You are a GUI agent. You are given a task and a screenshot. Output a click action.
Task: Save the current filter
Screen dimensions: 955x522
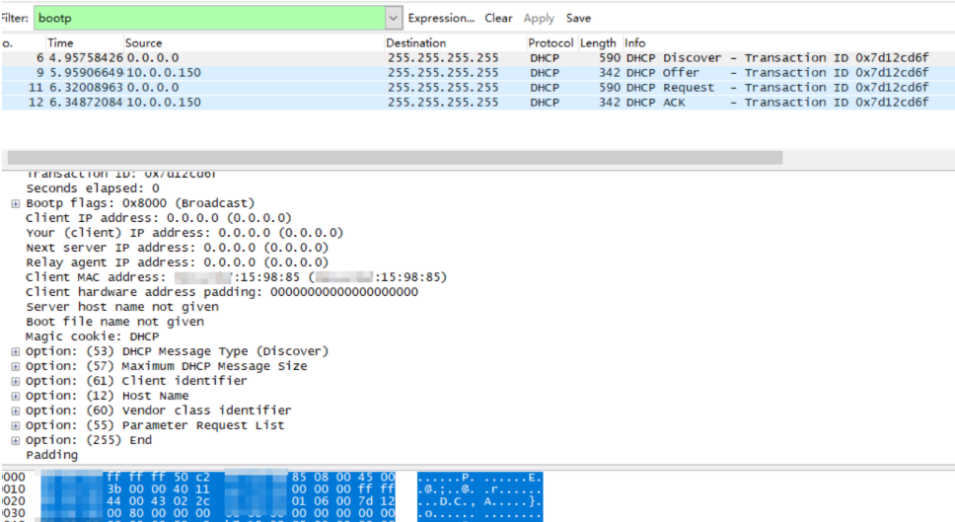(x=578, y=19)
